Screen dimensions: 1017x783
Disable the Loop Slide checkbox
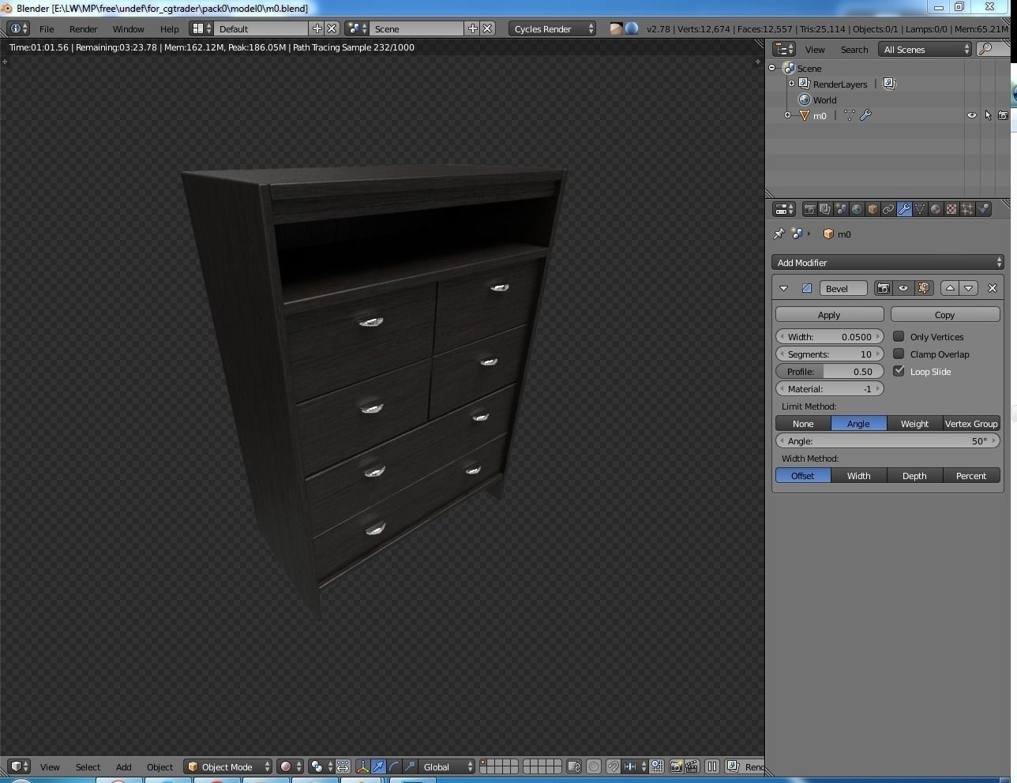point(899,371)
